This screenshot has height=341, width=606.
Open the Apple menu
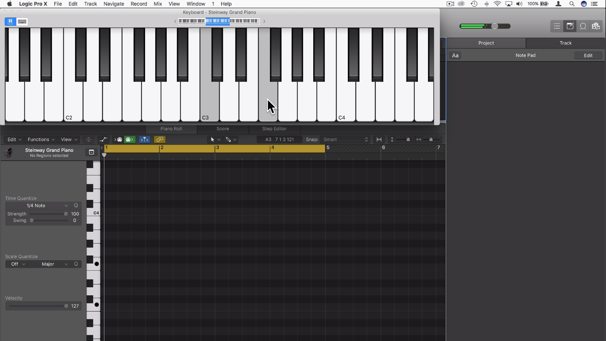click(9, 4)
